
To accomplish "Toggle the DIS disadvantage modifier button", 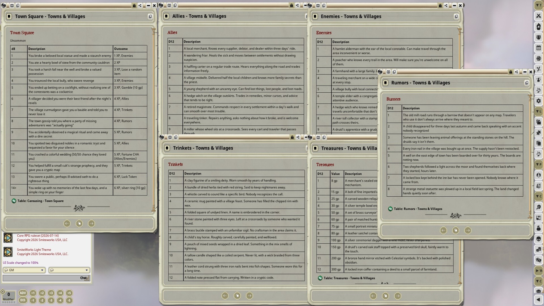I will coord(23,300).
